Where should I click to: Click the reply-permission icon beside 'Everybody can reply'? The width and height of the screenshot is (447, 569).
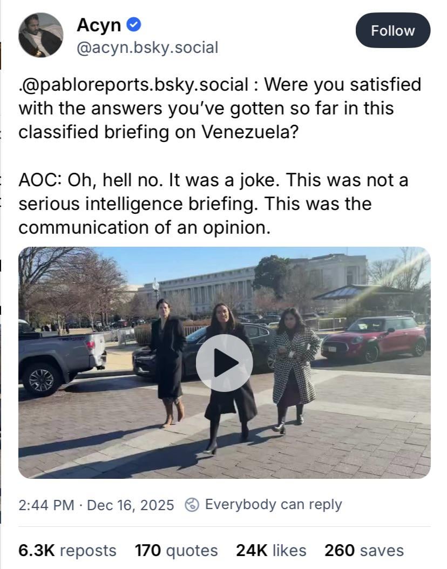[192, 505]
